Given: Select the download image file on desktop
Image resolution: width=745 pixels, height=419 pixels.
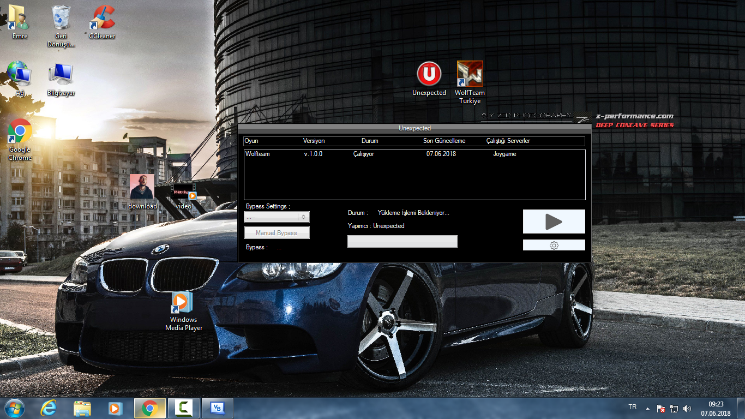Looking at the screenshot, I should pyautogui.click(x=142, y=192).
